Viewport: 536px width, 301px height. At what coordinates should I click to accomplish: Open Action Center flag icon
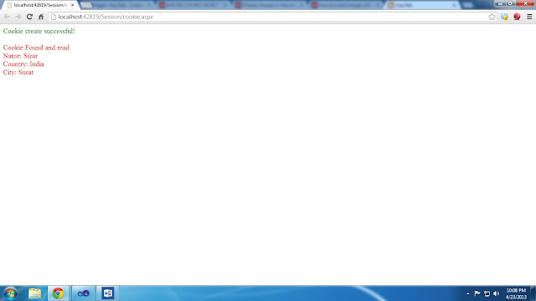pos(477,293)
